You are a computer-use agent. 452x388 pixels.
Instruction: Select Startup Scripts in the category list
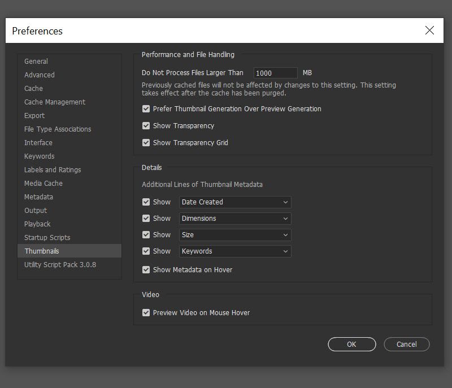point(47,238)
